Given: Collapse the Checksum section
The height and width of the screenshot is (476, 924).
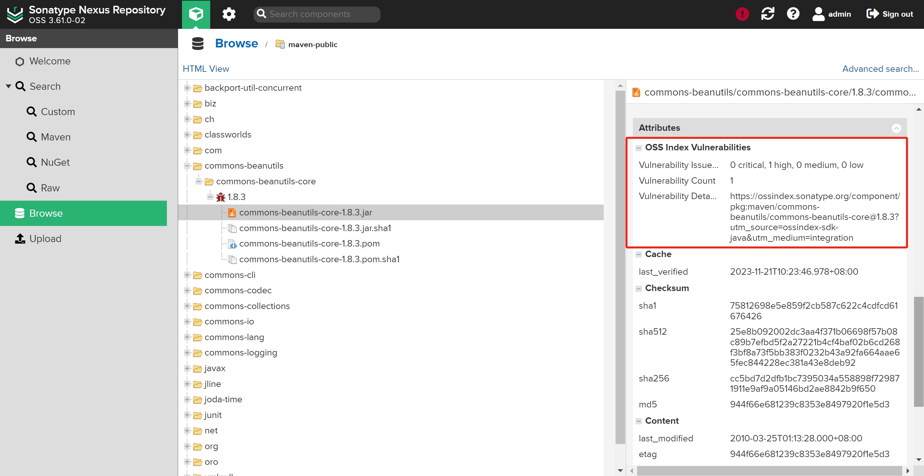Looking at the screenshot, I should (638, 289).
